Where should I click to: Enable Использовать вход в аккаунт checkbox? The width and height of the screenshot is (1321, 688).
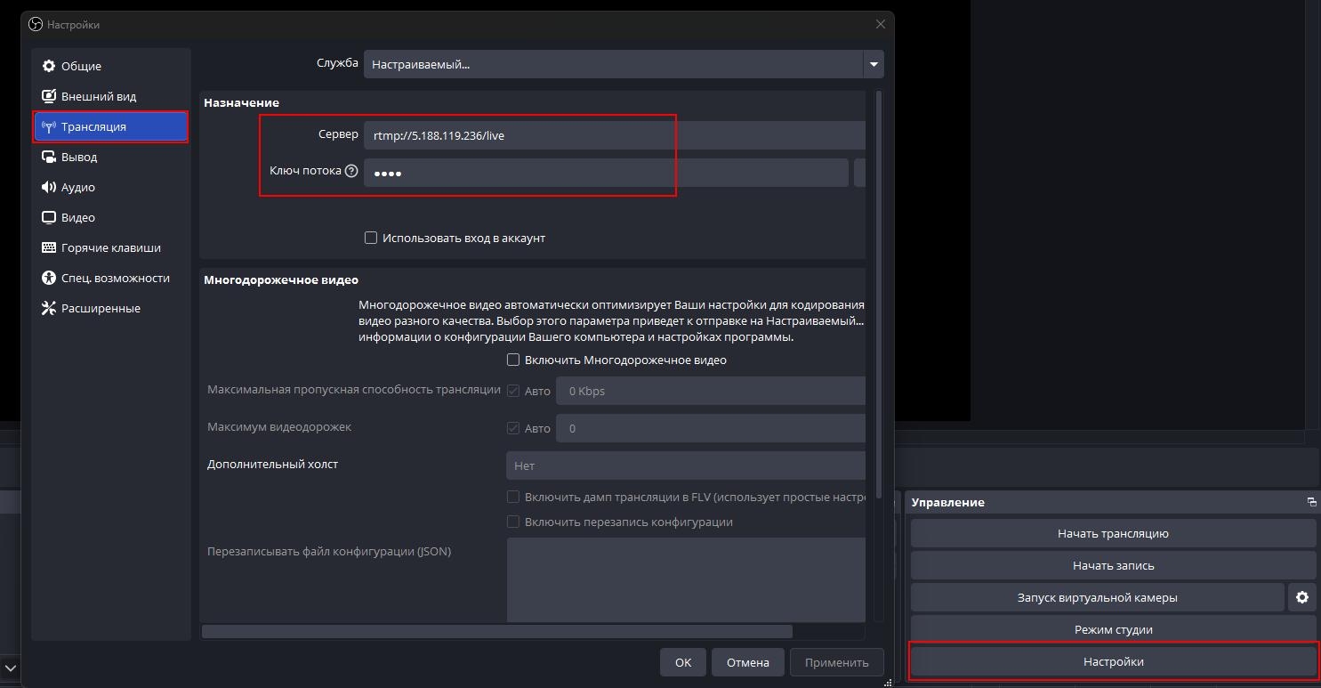pos(371,238)
